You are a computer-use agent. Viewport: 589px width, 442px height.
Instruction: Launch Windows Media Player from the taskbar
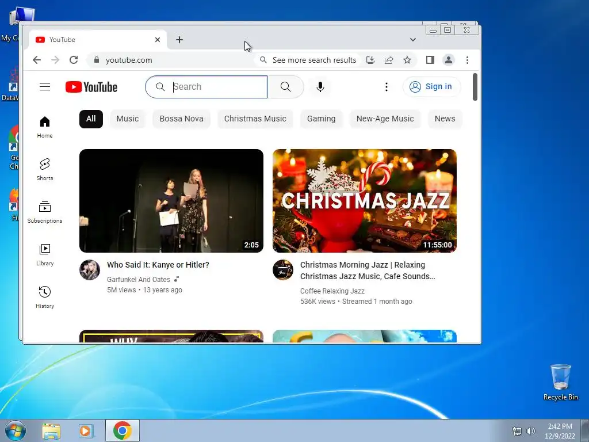click(86, 430)
